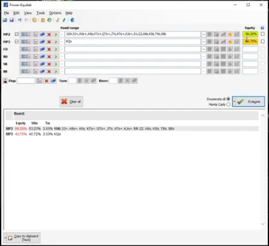Image resolution: width=269 pixels, height=246 pixels.
Task: Select the MP3 result row in output
Action: point(132,134)
